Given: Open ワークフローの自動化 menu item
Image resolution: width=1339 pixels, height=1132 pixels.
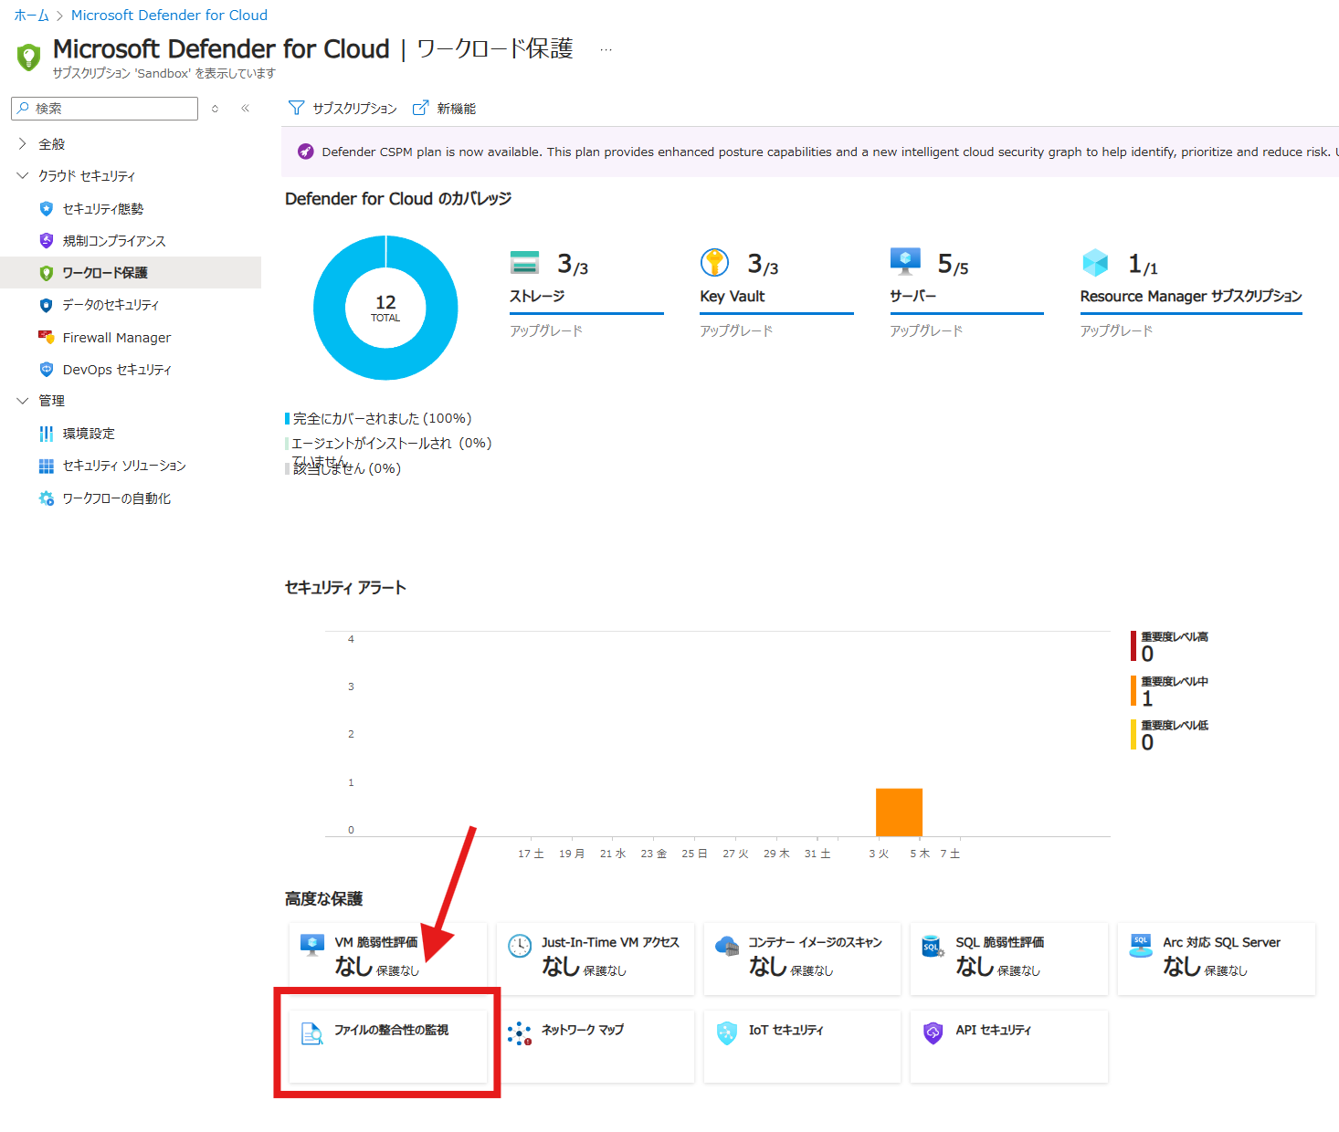Looking at the screenshot, I should pos(131,498).
